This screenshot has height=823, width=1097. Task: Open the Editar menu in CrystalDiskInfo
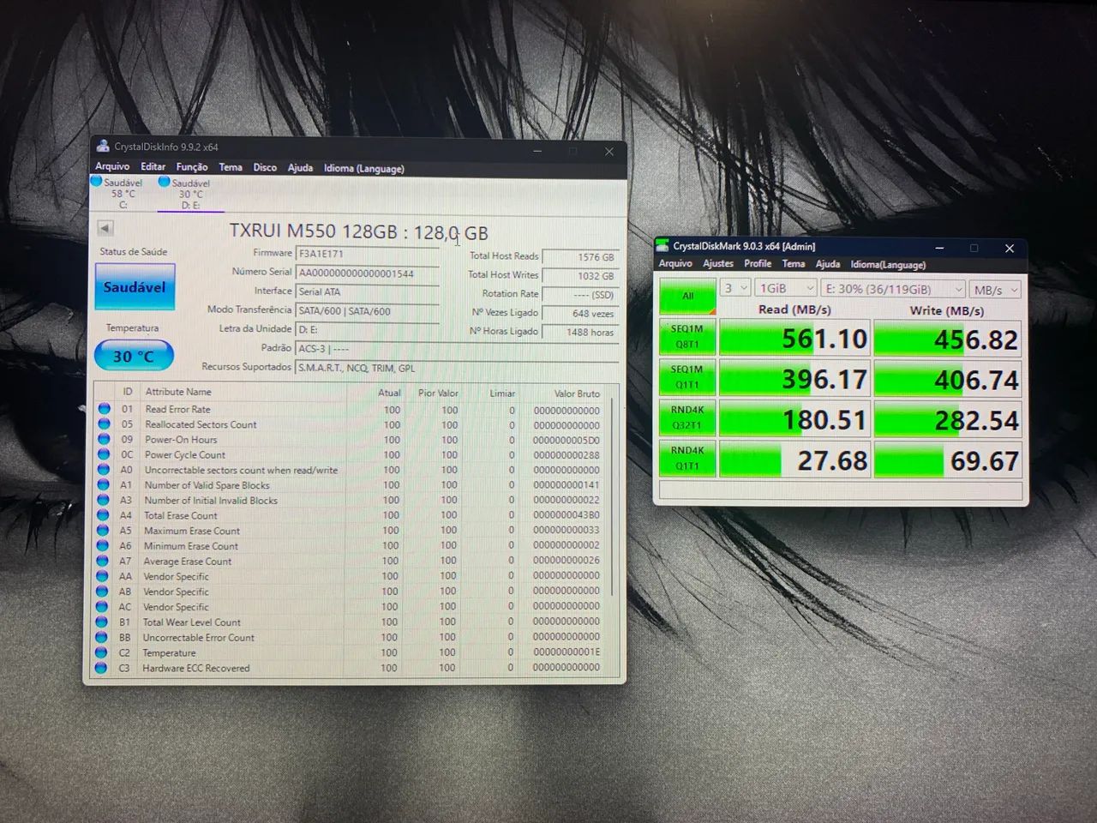click(153, 166)
